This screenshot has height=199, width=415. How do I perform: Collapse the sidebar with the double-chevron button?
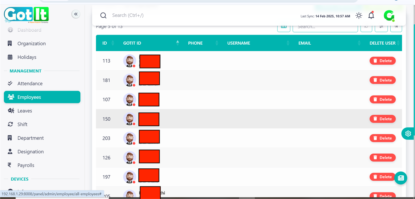pyautogui.click(x=76, y=14)
